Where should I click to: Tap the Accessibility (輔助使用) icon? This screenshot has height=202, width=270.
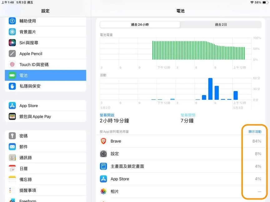click(12, 21)
